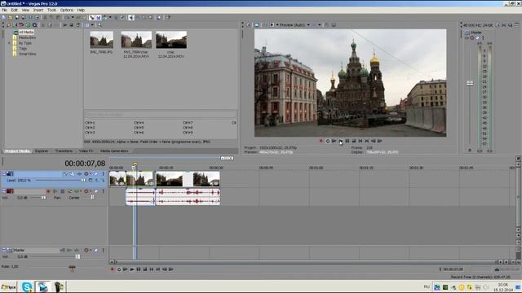The width and height of the screenshot is (522, 293).
Task: Stop media preview in Project Media toolbar
Action: click(72, 25)
